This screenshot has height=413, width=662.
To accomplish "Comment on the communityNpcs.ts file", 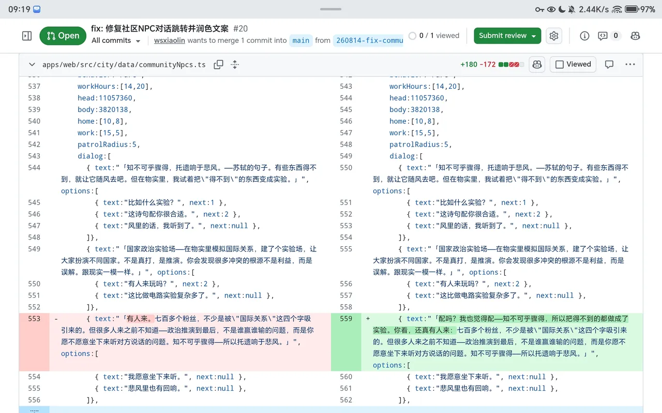I will click(x=609, y=65).
